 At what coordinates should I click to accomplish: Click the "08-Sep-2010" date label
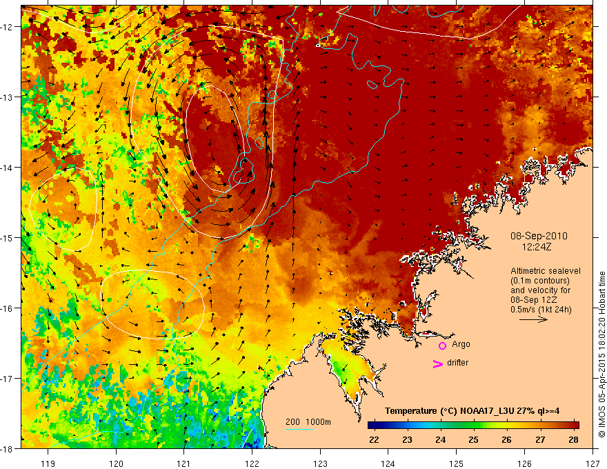539,236
